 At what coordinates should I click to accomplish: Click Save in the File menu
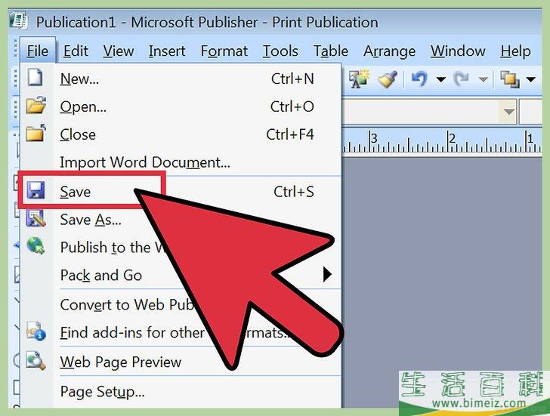pyautogui.click(x=181, y=192)
